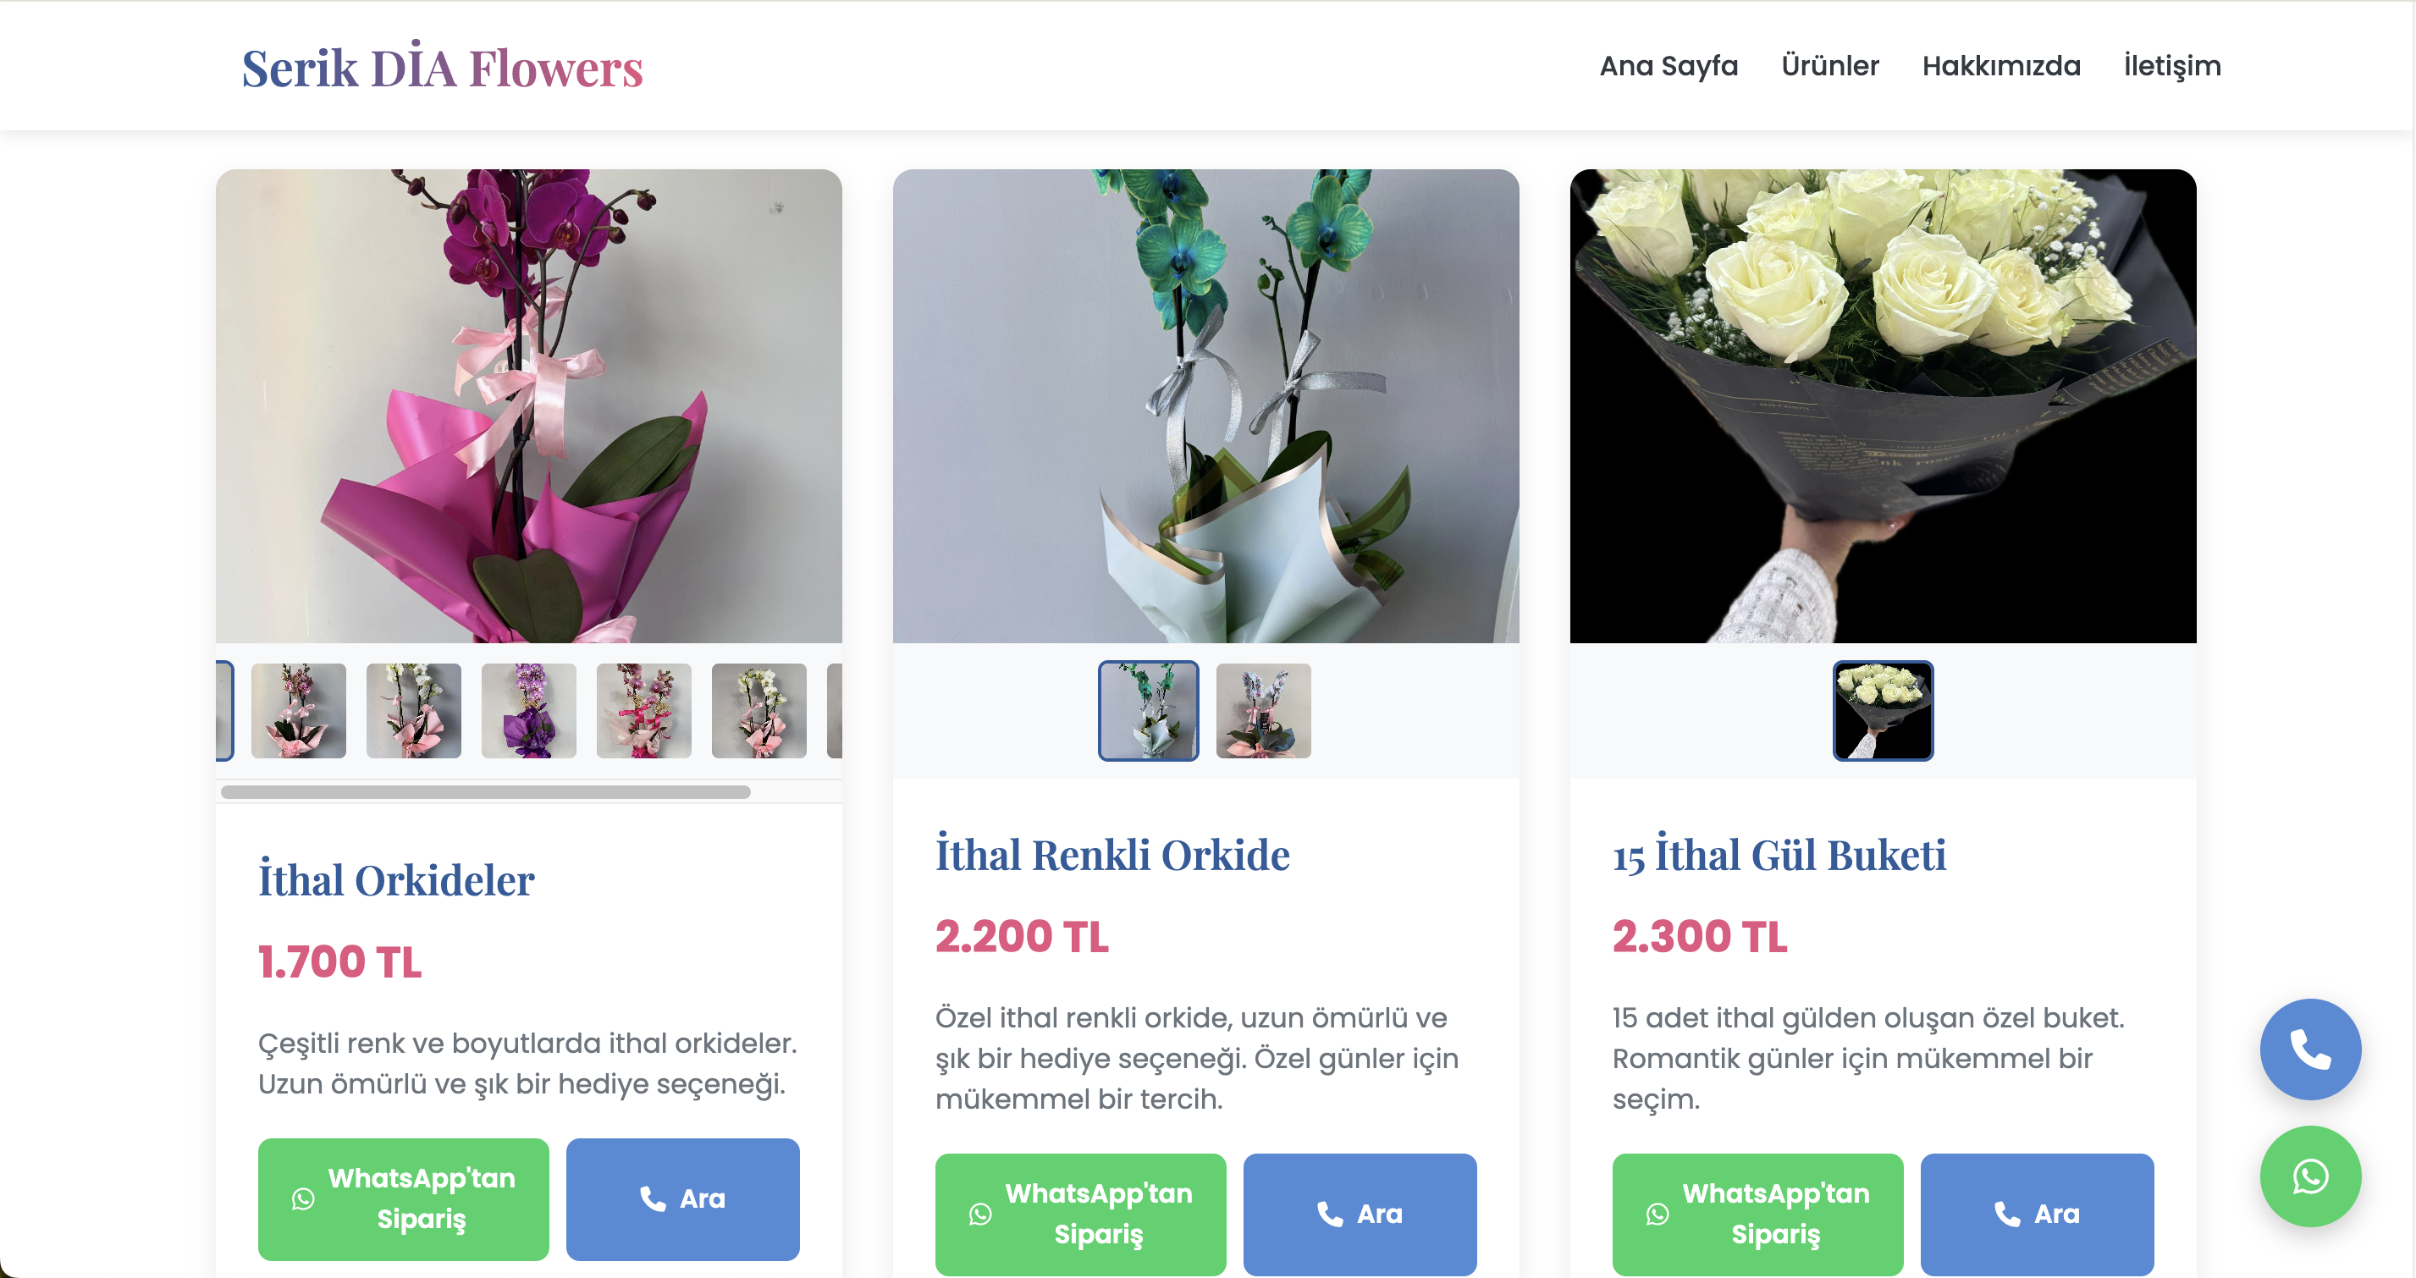Image resolution: width=2416 pixels, height=1278 pixels.
Task: Select the white rose bouquet thumbnail
Action: (1883, 711)
